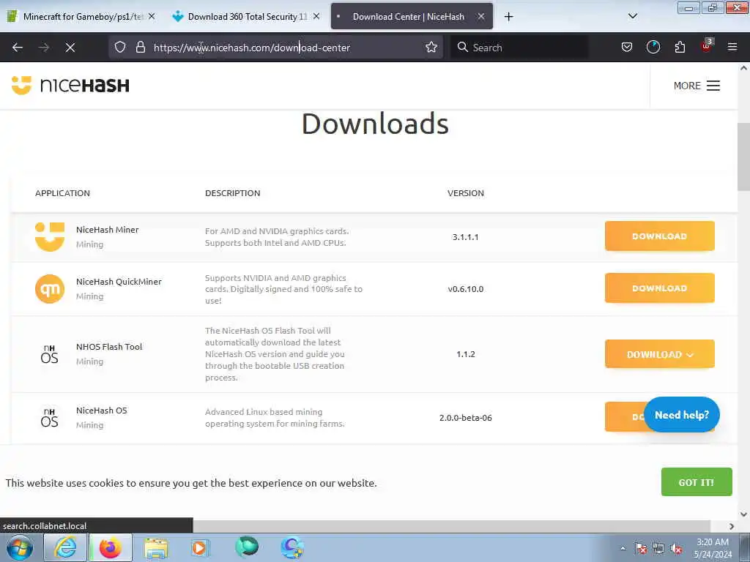Viewport: 750px width, 562px height.
Task: Open a new browser tab
Action: click(508, 17)
